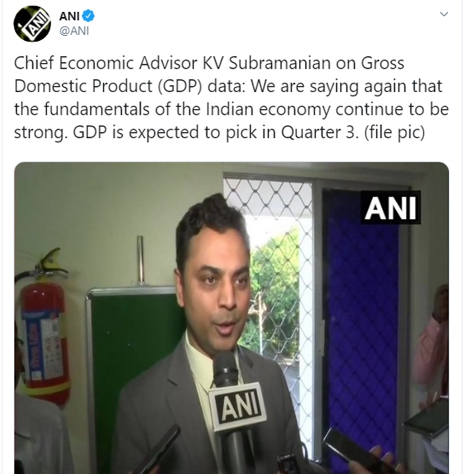
Task: Open the attached interview photo
Action: point(232,318)
